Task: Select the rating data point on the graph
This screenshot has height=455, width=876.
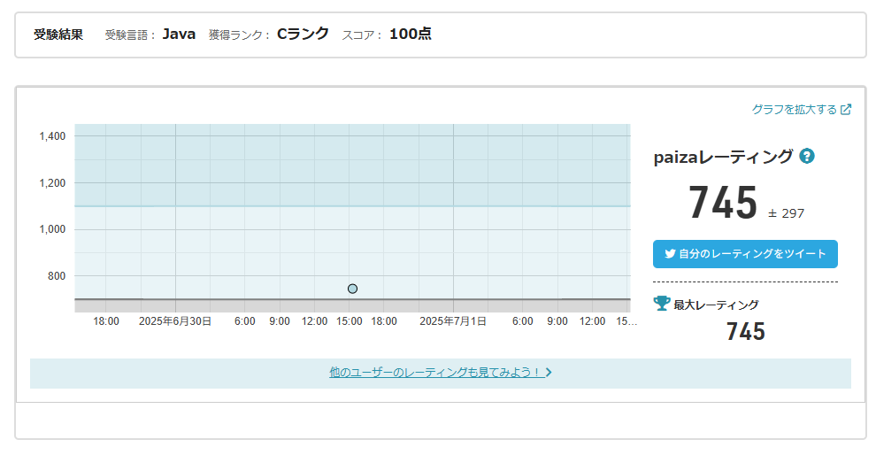Action: pyautogui.click(x=352, y=289)
